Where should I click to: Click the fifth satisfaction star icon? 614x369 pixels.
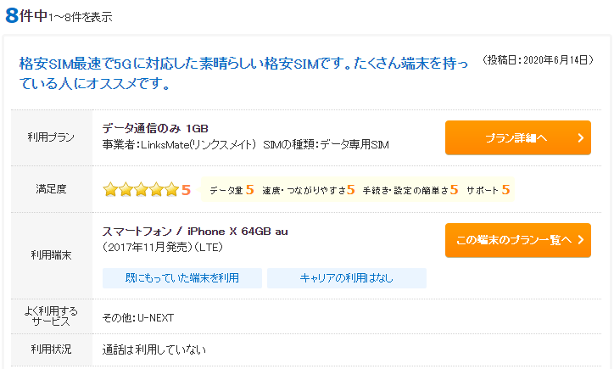(x=171, y=190)
